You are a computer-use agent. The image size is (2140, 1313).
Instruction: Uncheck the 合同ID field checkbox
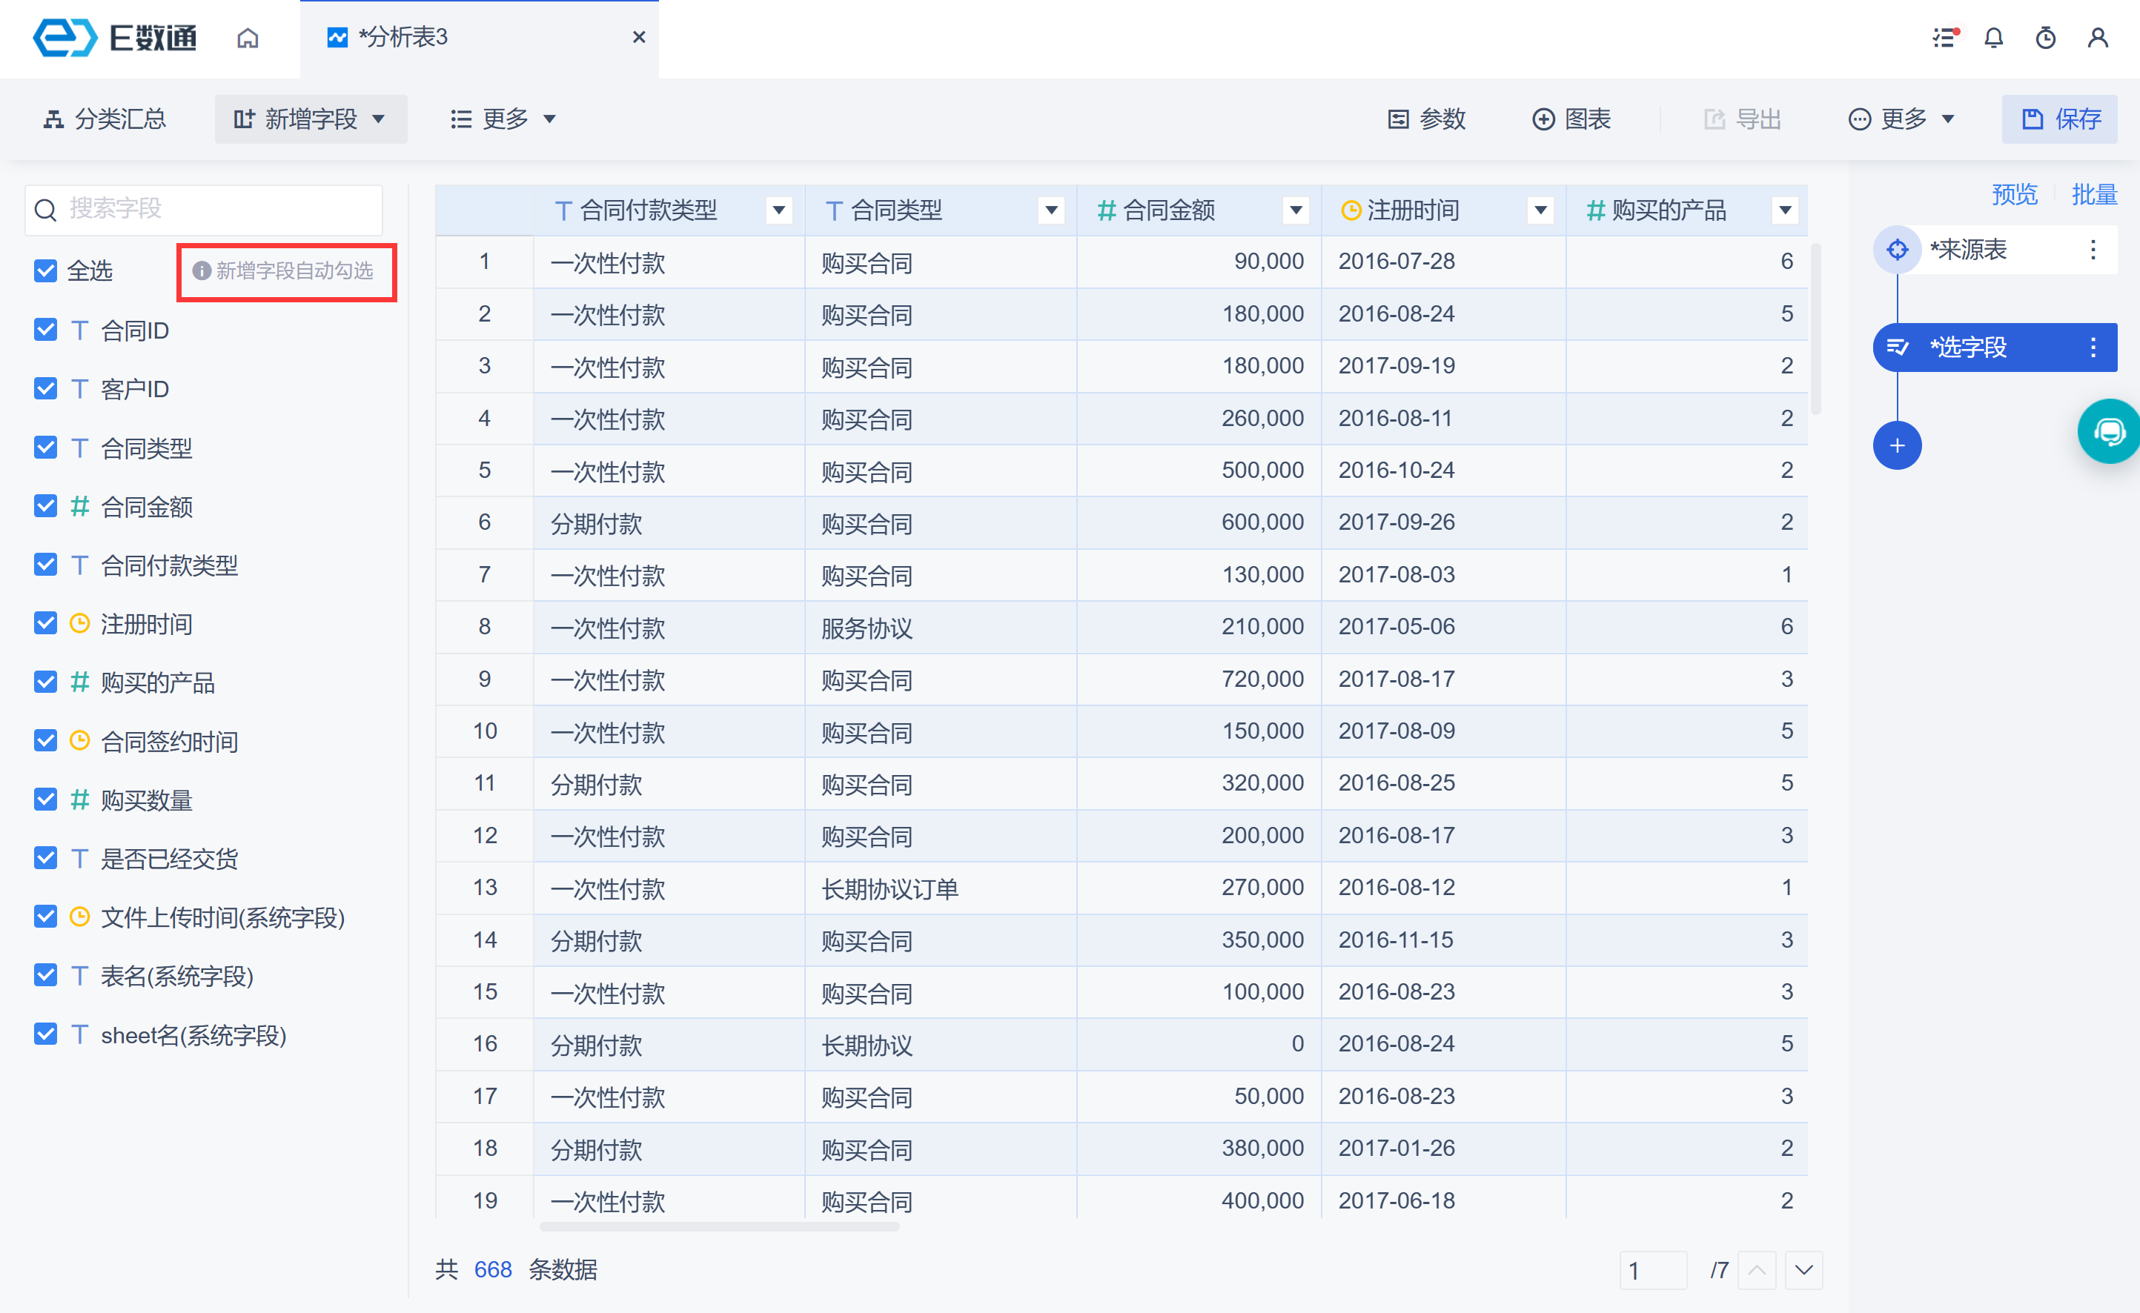(x=45, y=330)
